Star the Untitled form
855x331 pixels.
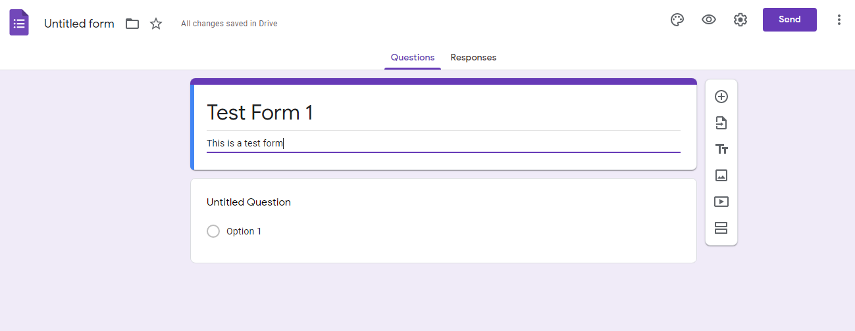(156, 24)
